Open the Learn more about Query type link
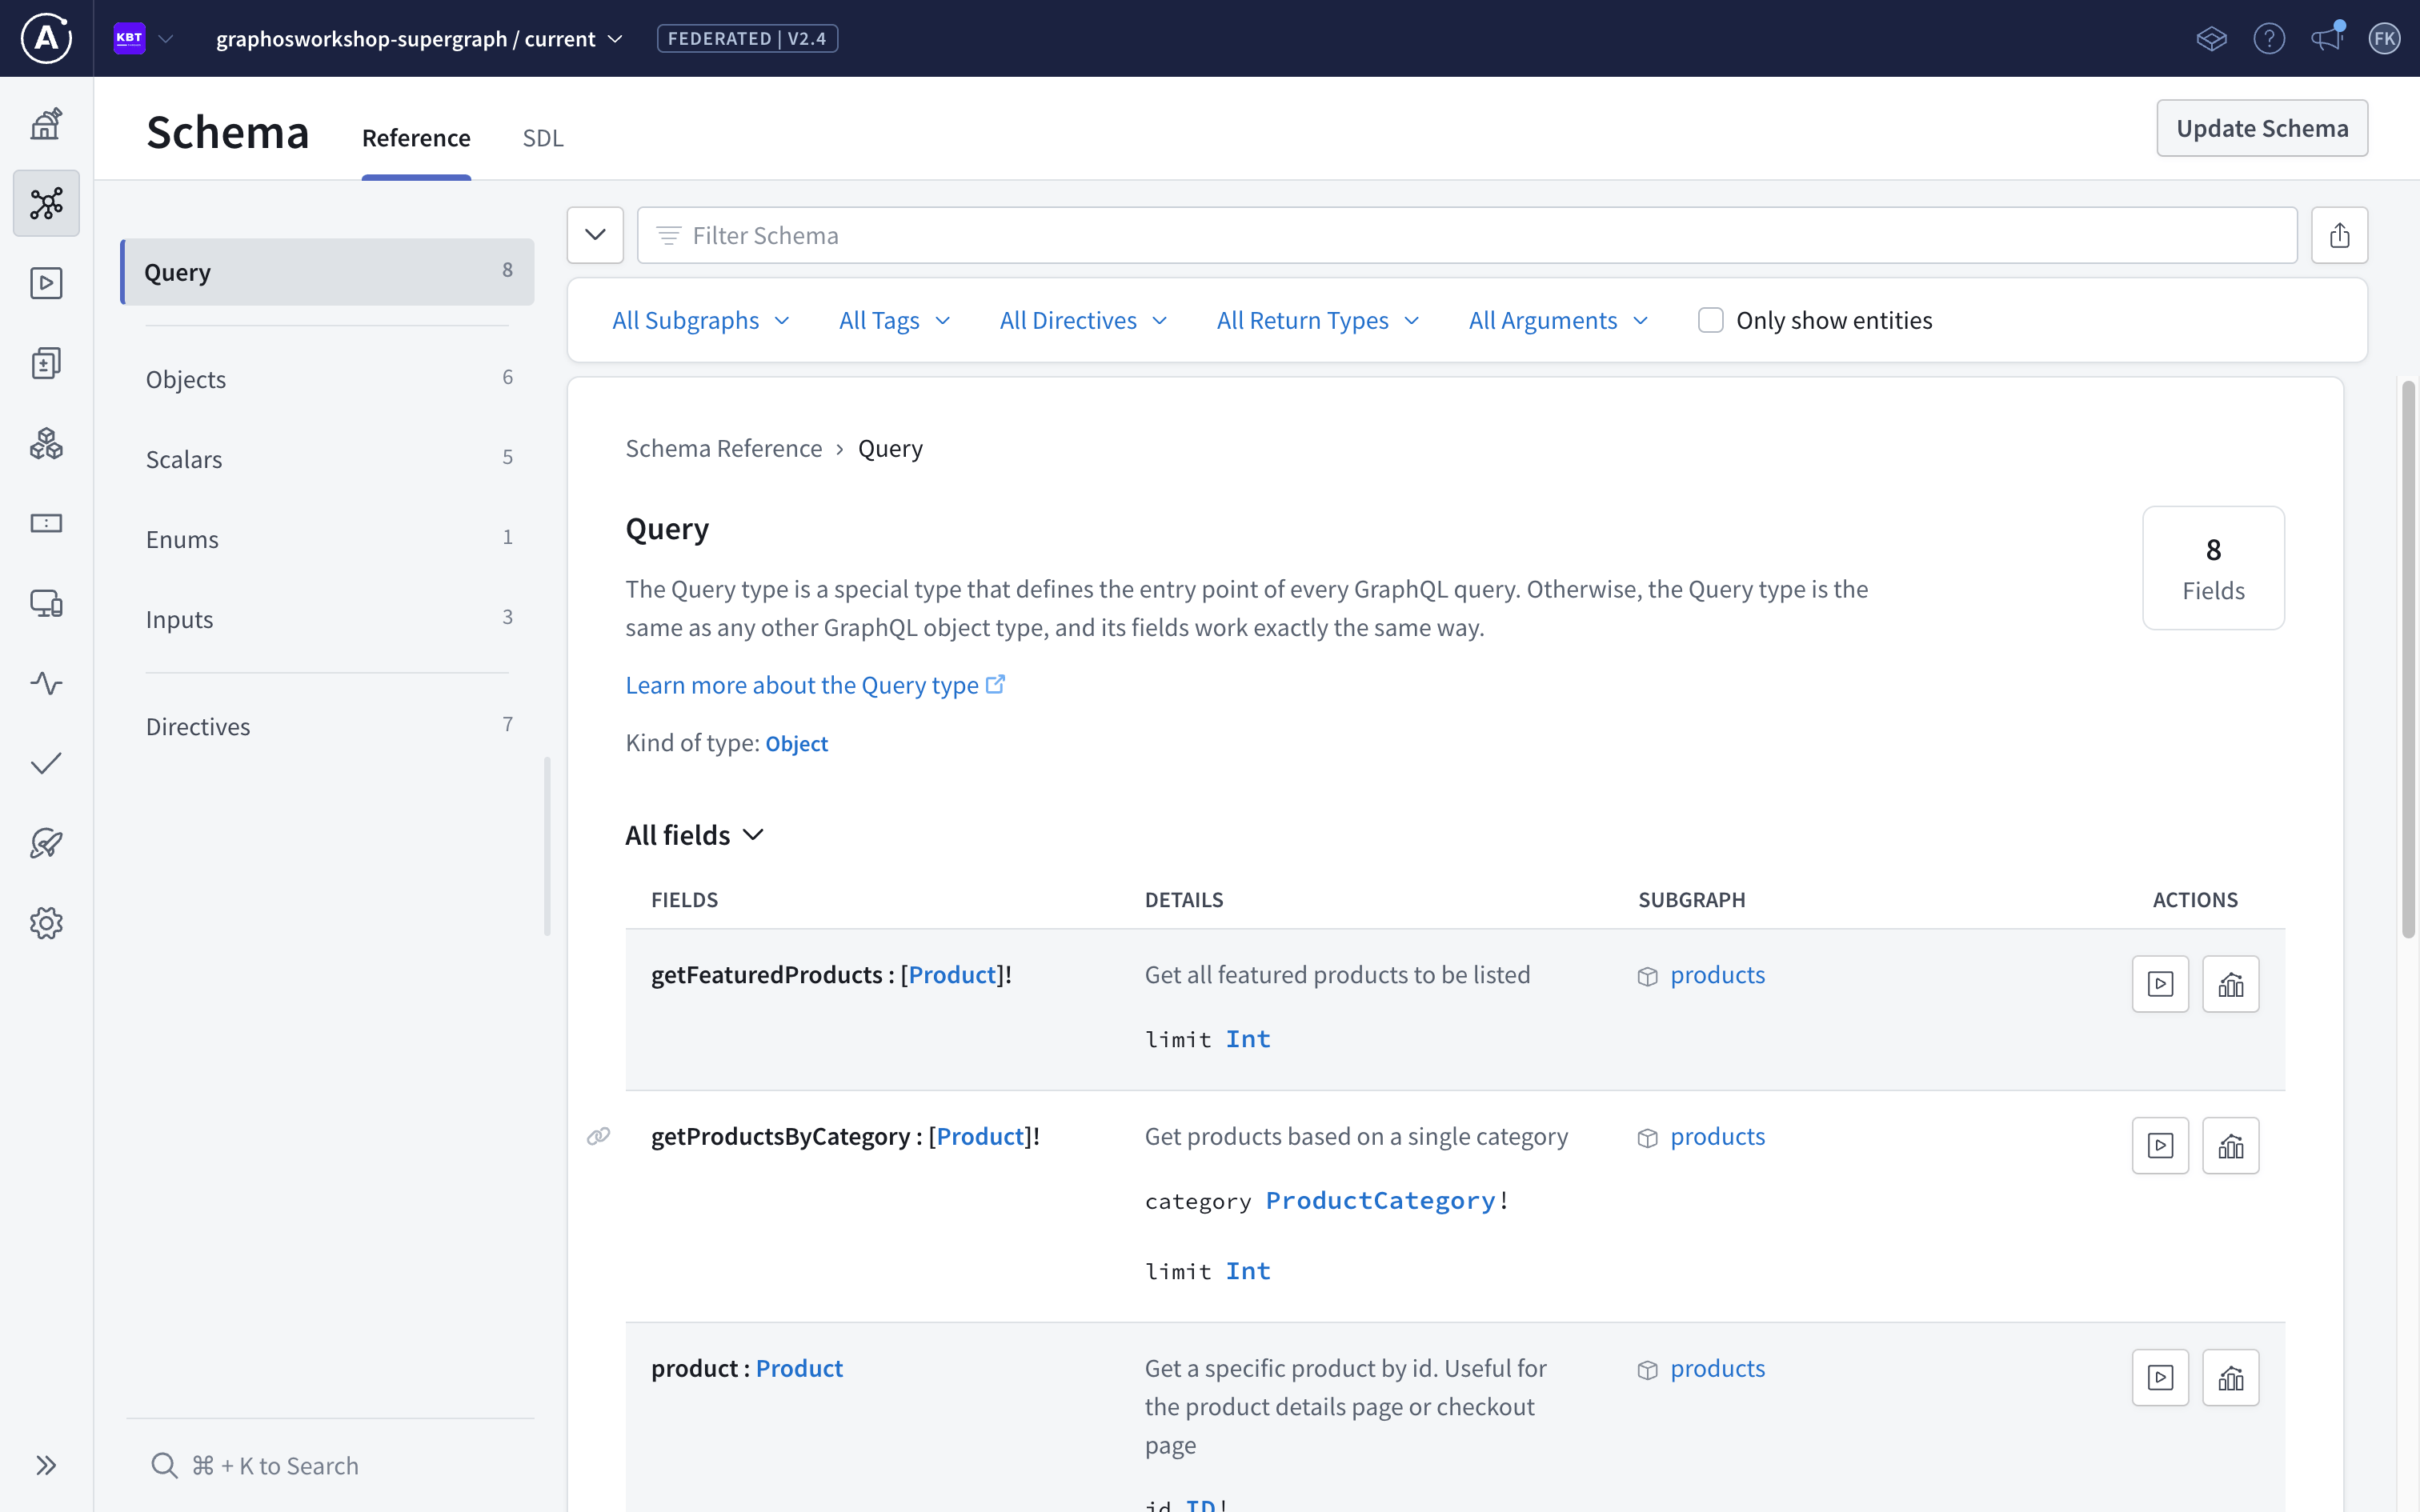This screenshot has width=2420, height=1512. point(801,684)
